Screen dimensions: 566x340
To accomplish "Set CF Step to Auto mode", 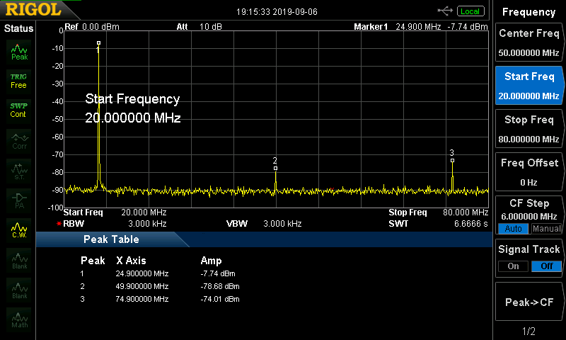I will tap(513, 229).
